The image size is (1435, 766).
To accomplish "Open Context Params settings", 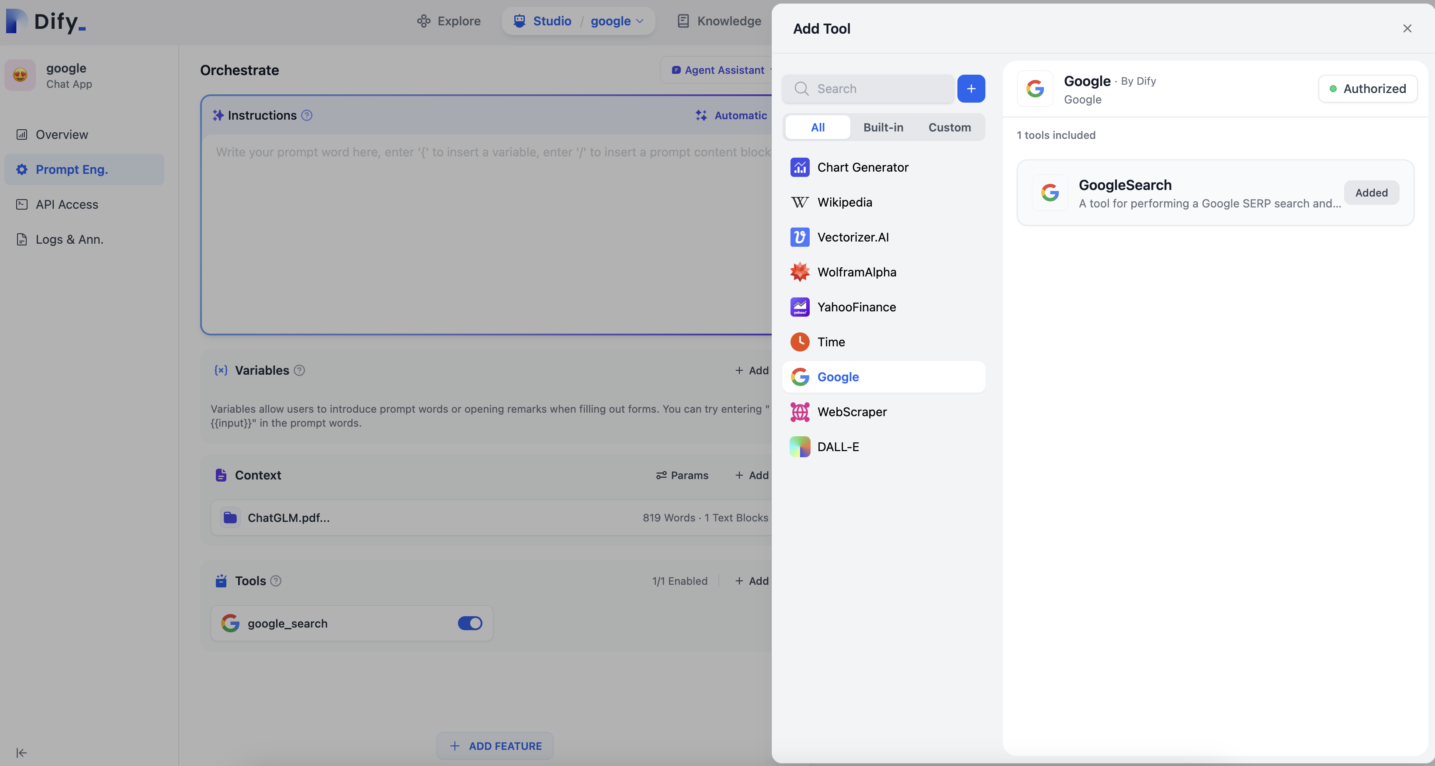I will [682, 475].
